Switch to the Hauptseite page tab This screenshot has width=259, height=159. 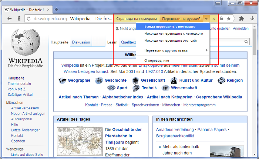point(60,42)
